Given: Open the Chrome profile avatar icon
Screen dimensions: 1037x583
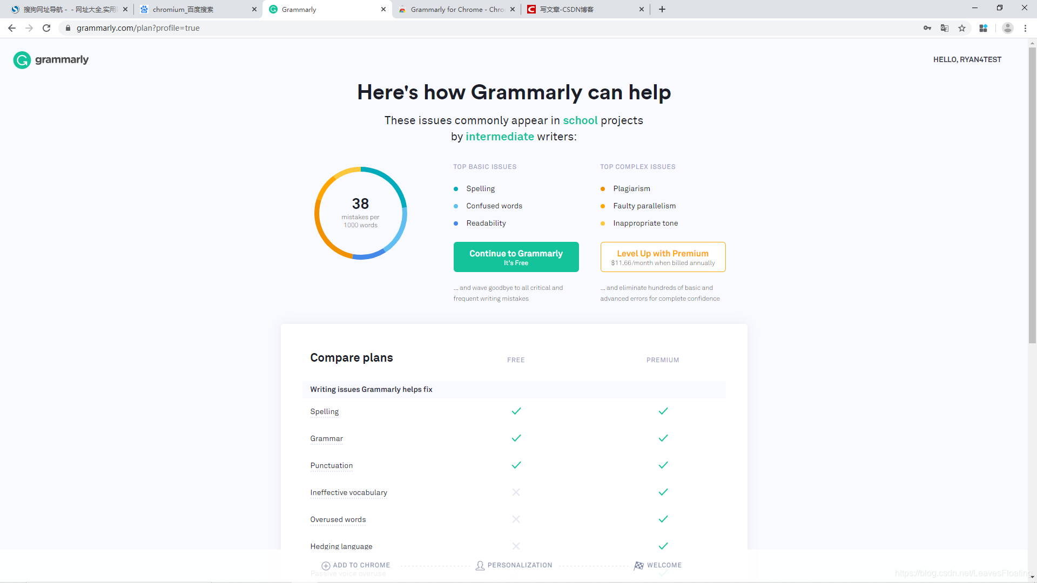Looking at the screenshot, I should pyautogui.click(x=1007, y=28).
